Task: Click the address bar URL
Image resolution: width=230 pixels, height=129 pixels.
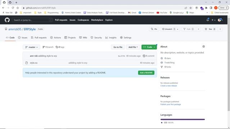Action: 41,8
